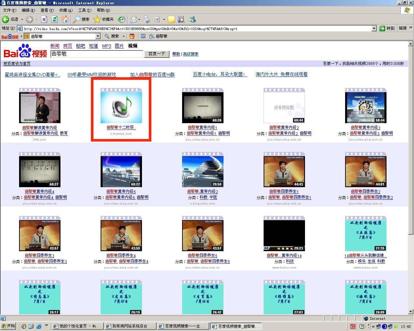Switch to the MP3 search tab

point(106,46)
